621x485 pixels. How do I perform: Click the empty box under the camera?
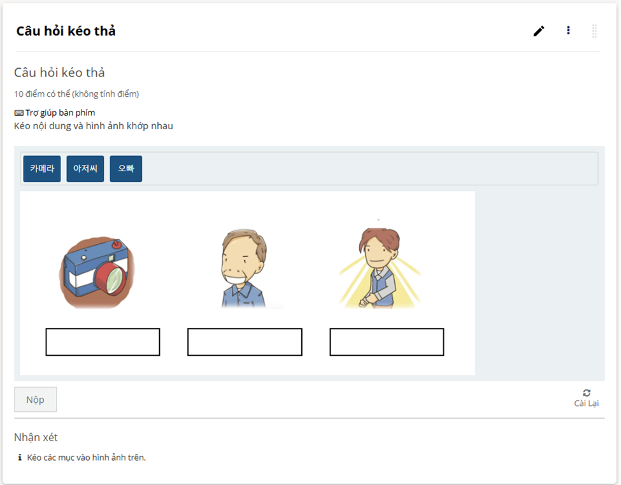tap(103, 342)
